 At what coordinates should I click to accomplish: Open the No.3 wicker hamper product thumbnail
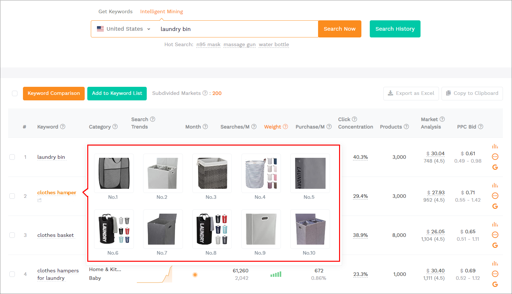(212, 173)
